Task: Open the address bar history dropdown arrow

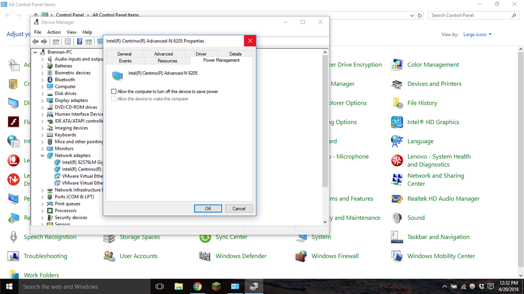Action: pos(412,15)
